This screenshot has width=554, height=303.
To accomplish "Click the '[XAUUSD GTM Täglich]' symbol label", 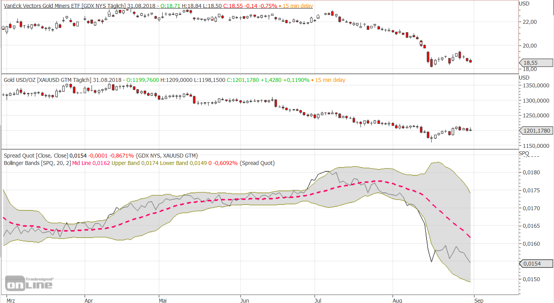I will click(64, 80).
